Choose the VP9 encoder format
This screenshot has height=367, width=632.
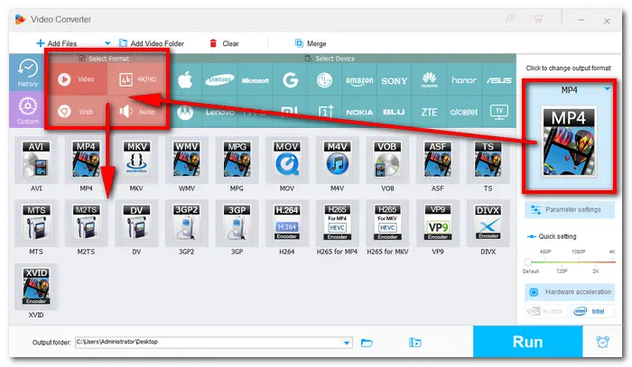(x=437, y=224)
